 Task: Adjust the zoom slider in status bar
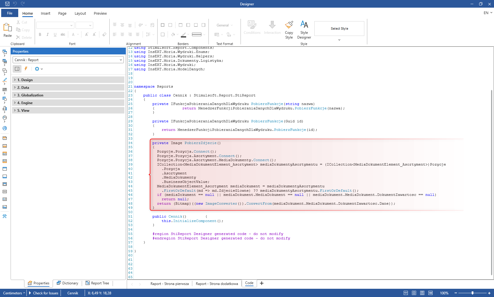472,293
